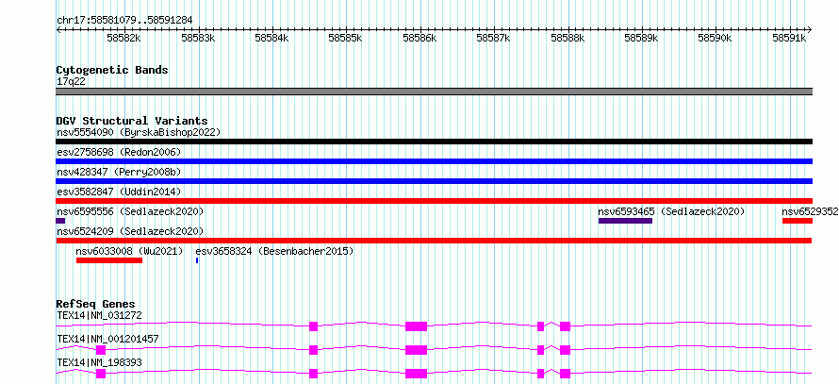Open the TEX14|NM_031272 transcript label
Image resolution: width=839 pixels, height=384 pixels.
(100, 315)
